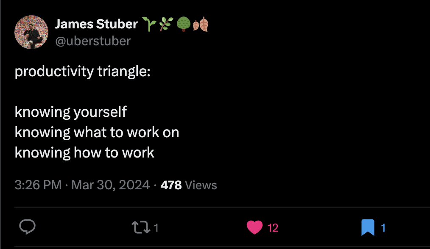Image resolution: width=430 pixels, height=249 pixels.
Task: Click the herb sprig emoji beside the name
Action: [165, 25]
